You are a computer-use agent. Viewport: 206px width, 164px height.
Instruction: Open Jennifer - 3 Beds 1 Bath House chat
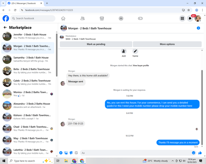click(28, 36)
